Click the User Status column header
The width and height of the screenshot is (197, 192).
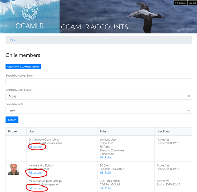(x=163, y=131)
